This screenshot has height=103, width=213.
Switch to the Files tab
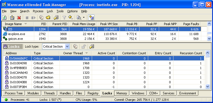pyautogui.click(x=79, y=93)
